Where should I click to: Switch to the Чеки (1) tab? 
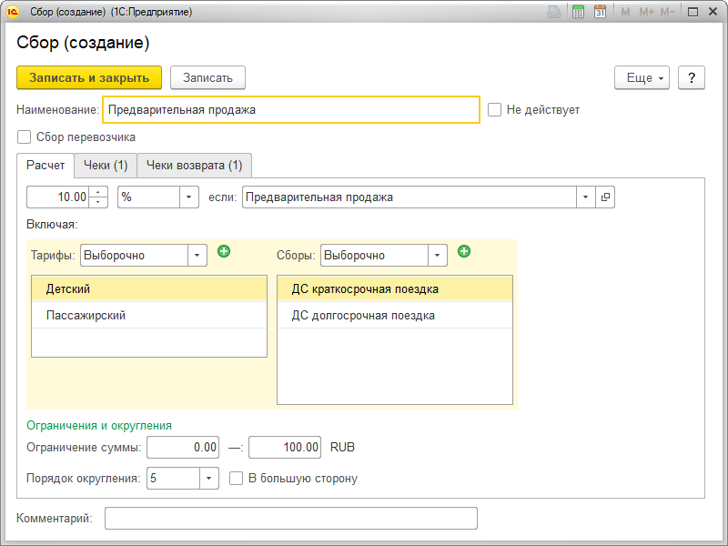pos(105,165)
